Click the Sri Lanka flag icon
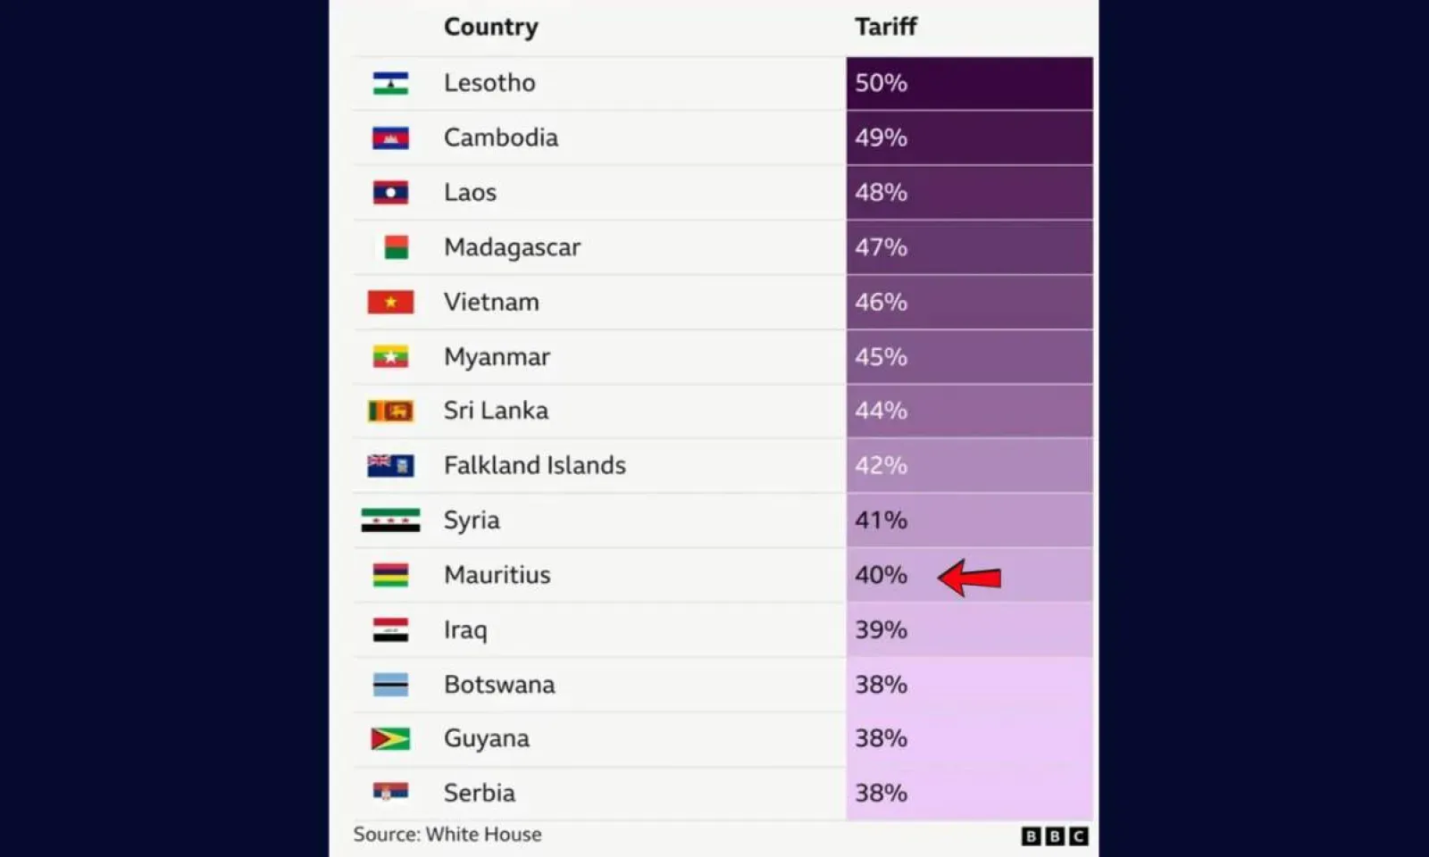 click(x=390, y=411)
